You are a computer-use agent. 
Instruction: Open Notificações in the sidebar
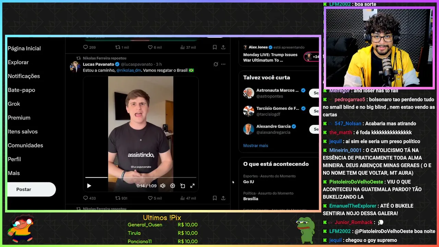[x=24, y=76]
